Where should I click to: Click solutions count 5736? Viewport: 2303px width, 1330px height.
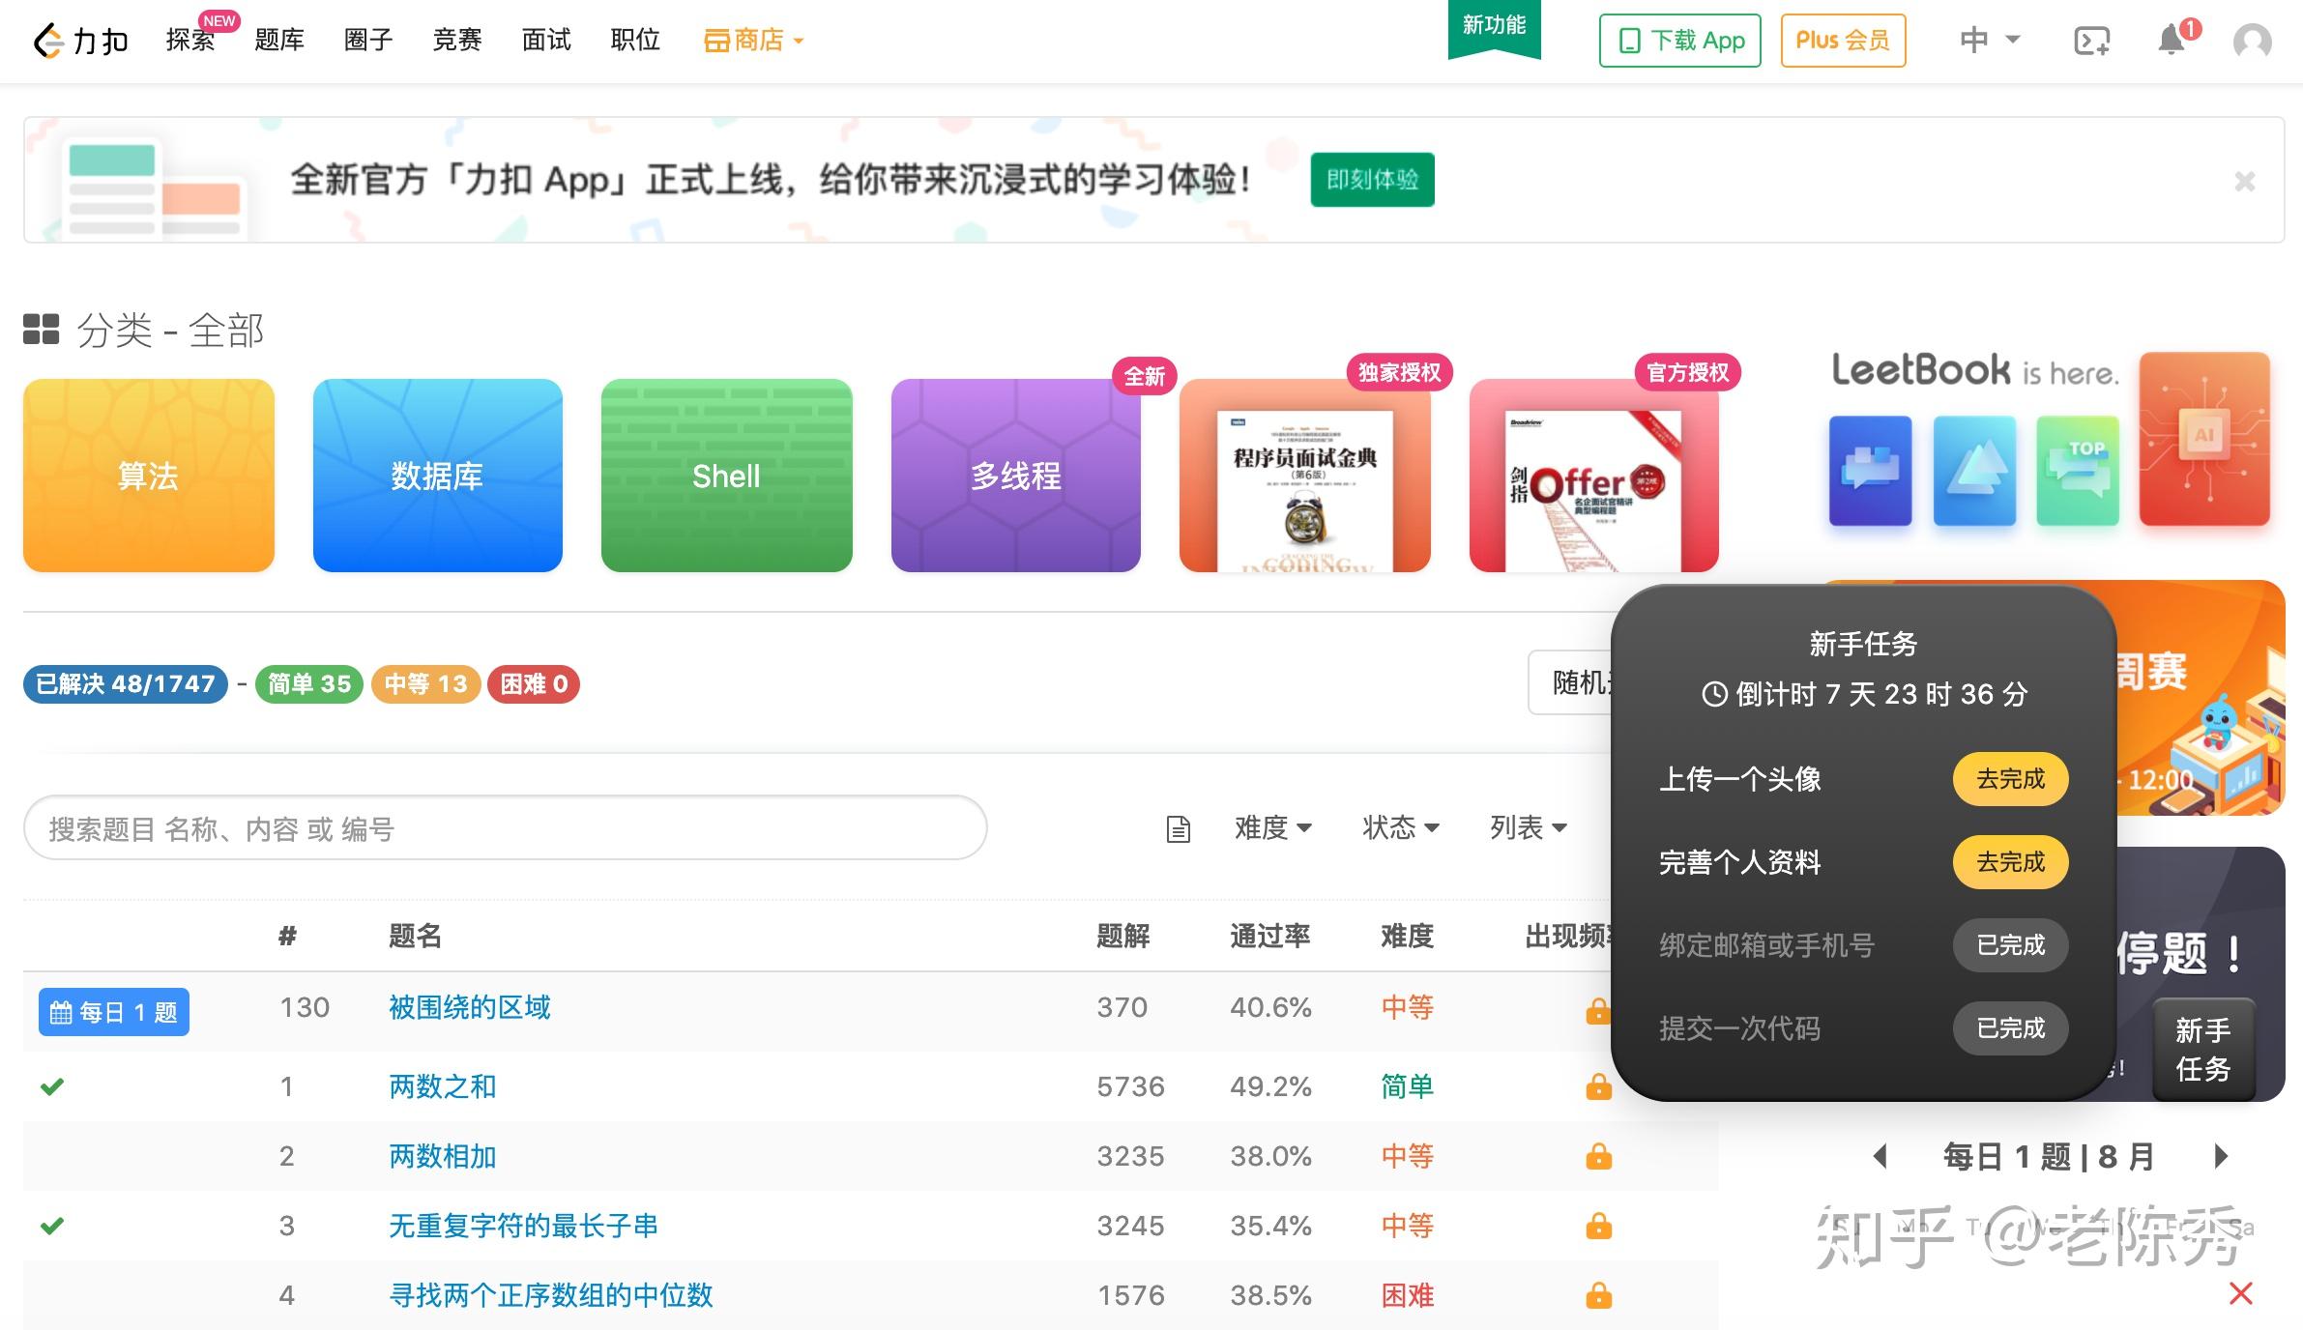point(1130,1086)
